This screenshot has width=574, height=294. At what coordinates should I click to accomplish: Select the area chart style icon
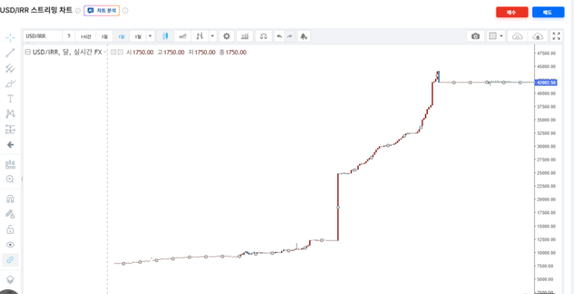point(182,36)
